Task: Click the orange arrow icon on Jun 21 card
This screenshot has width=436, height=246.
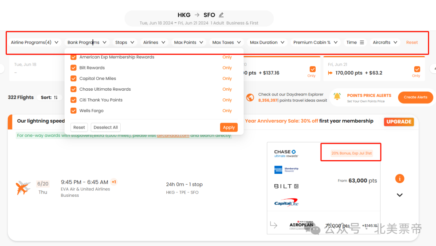Action: click(x=330, y=73)
